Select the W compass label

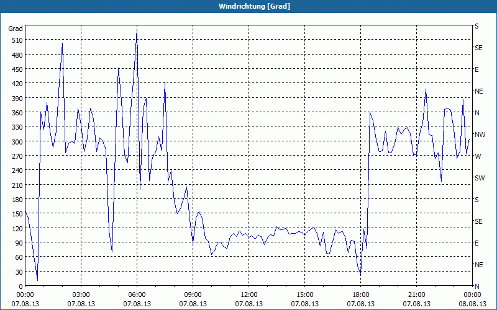(477, 156)
